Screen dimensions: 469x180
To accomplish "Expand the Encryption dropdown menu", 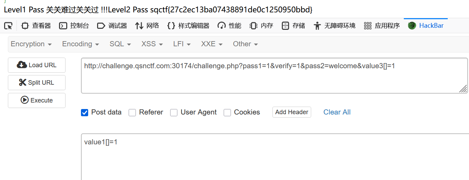I will pyautogui.click(x=31, y=44).
